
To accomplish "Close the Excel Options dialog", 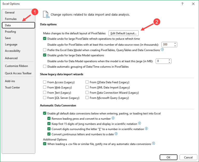I will click(x=193, y=4).
